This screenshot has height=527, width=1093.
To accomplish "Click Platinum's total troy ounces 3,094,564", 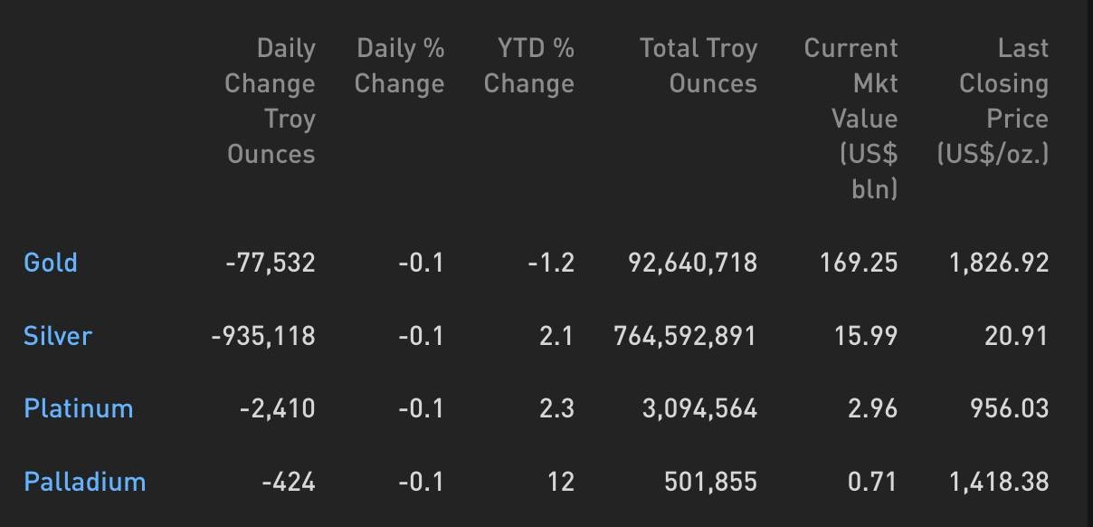I will tap(699, 408).
